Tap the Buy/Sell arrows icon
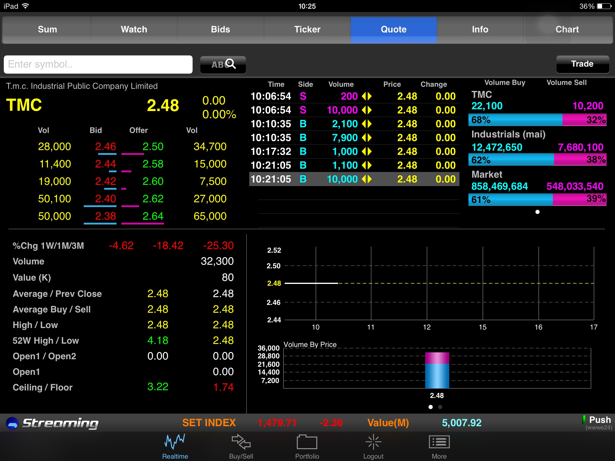Viewport: 615px width, 461px height. (241, 442)
